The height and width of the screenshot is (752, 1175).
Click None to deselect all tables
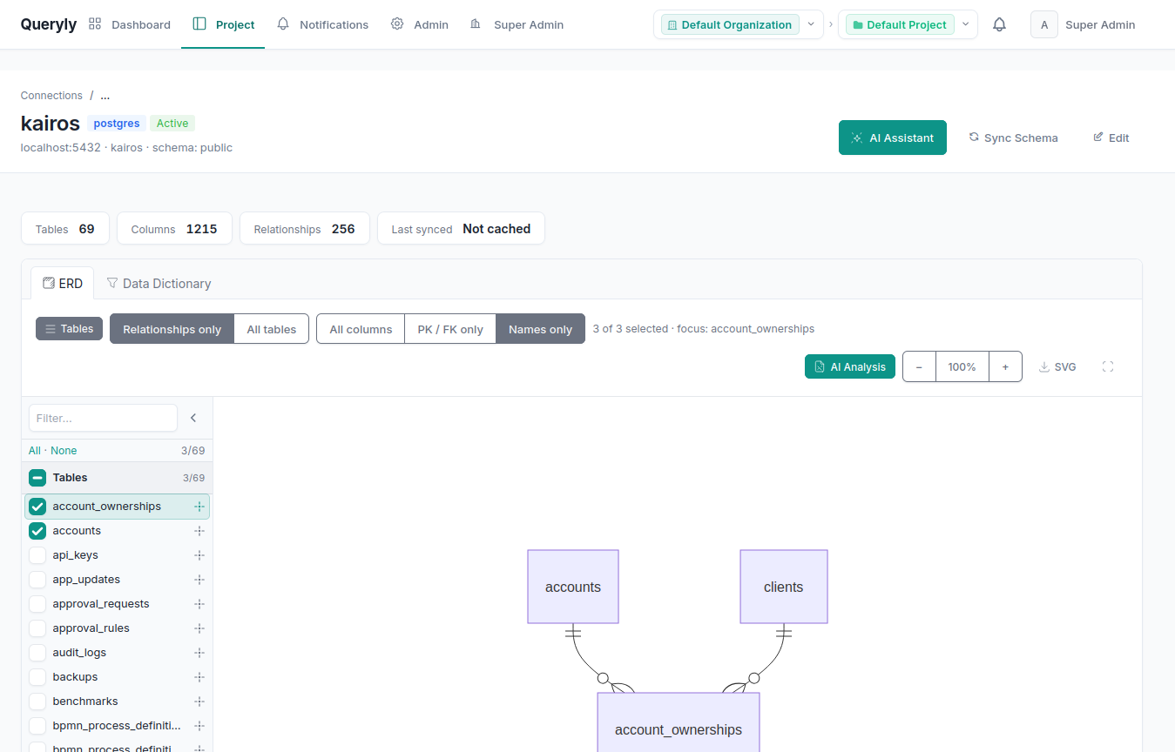point(63,450)
